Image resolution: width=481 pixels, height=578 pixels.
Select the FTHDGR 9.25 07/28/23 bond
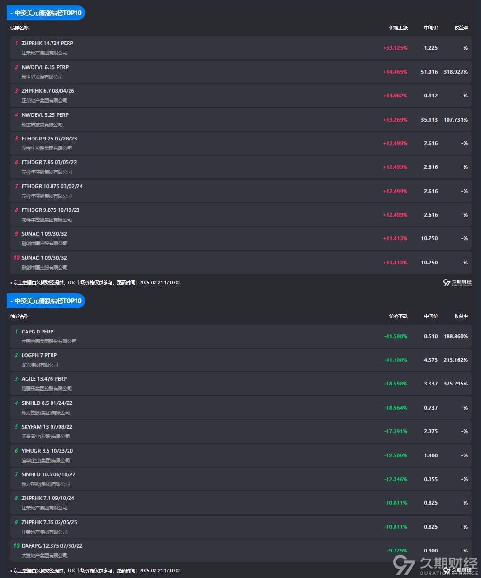pyautogui.click(x=49, y=139)
